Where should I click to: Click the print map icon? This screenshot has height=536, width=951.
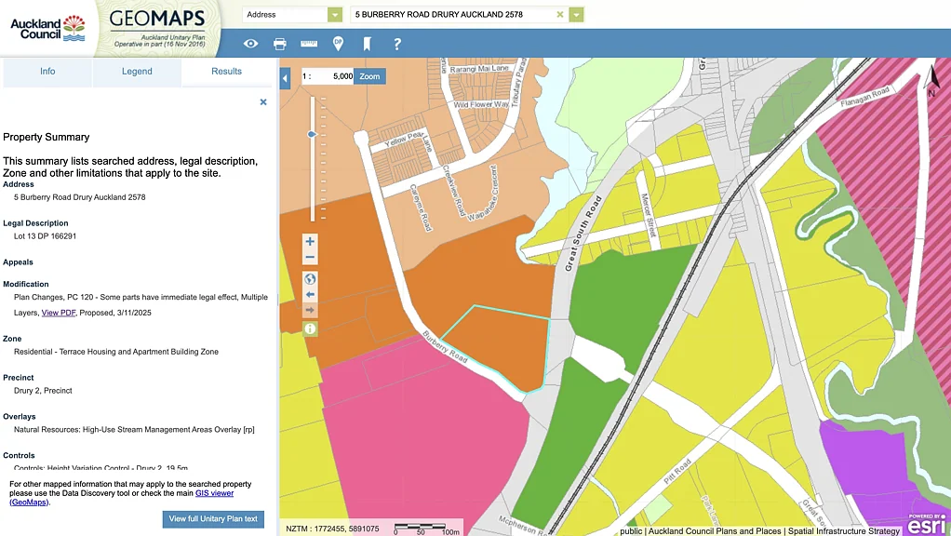280,44
